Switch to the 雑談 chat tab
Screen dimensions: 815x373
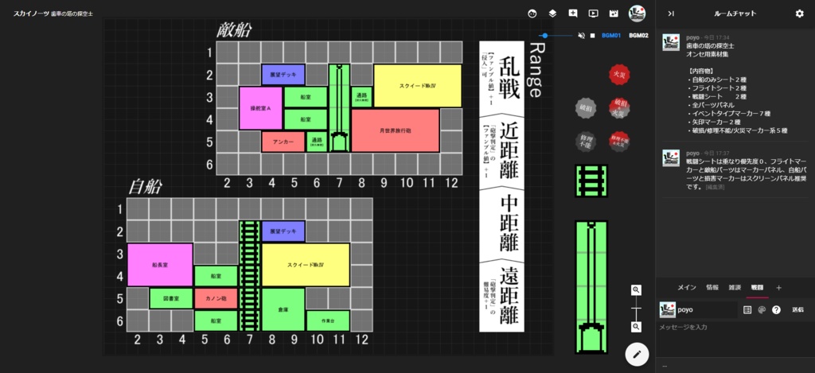click(735, 288)
